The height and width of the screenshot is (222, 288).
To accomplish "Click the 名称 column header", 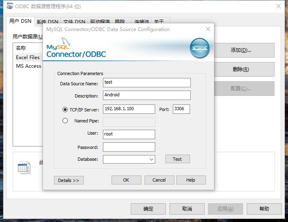I will 21,48.
